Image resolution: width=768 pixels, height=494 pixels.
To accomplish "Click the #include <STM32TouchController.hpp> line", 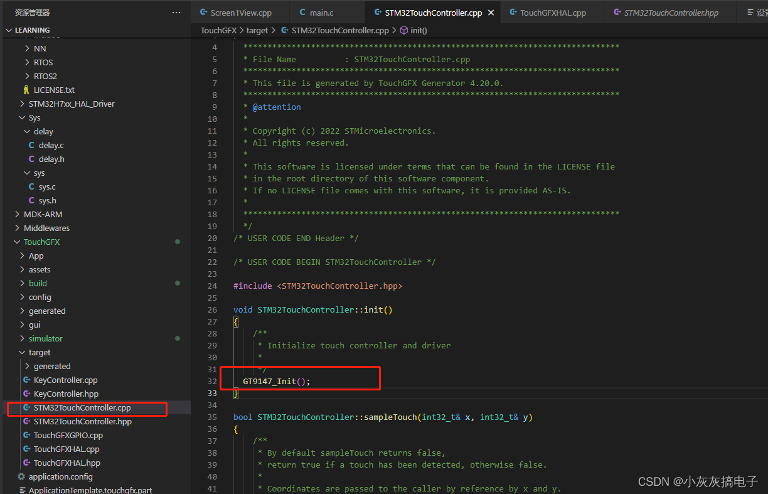I will (x=317, y=286).
